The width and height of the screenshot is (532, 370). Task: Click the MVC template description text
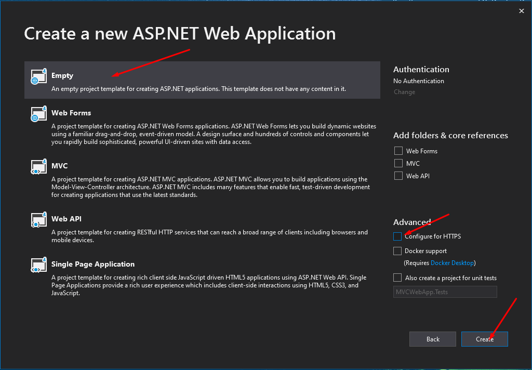tap(210, 187)
